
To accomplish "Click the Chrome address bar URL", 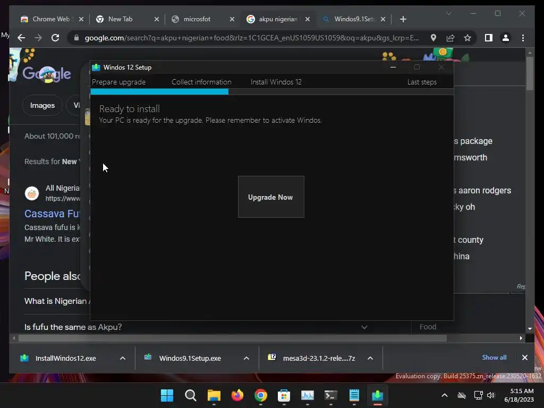I will [x=251, y=38].
